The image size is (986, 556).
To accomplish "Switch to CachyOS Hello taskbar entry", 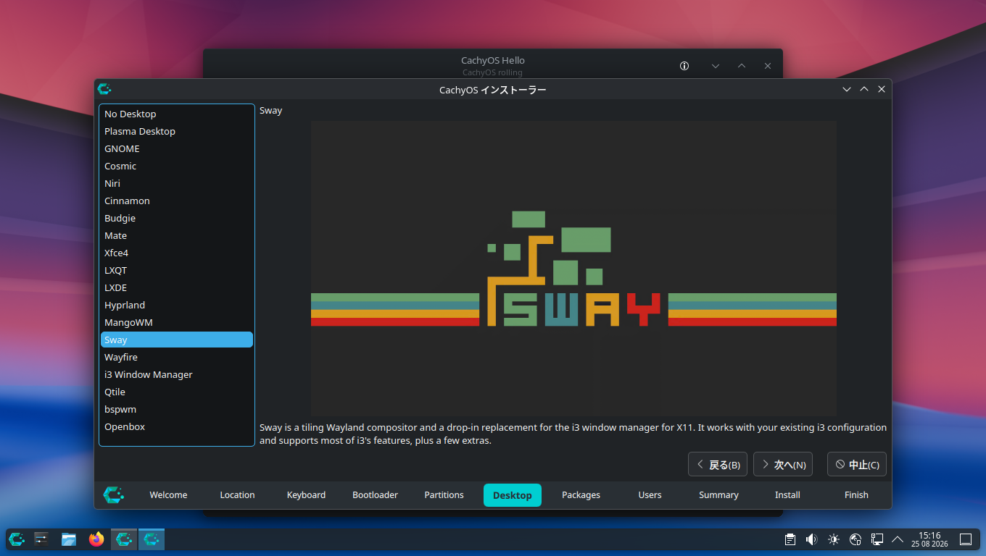I will pos(124,539).
